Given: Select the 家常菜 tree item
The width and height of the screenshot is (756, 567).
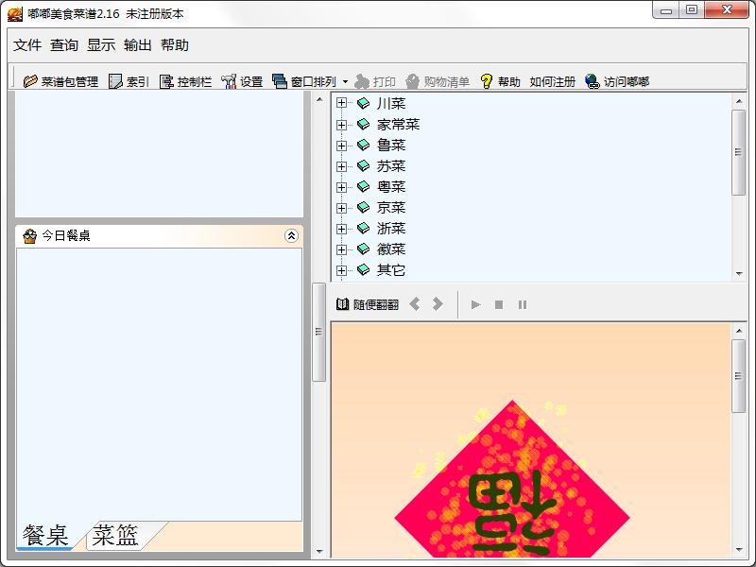Looking at the screenshot, I should [398, 124].
